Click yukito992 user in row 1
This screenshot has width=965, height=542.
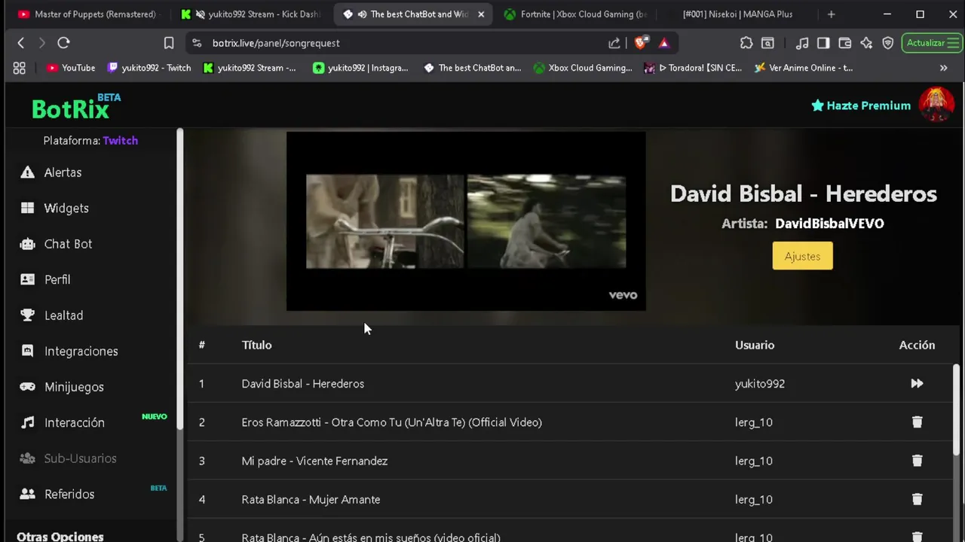(x=760, y=384)
